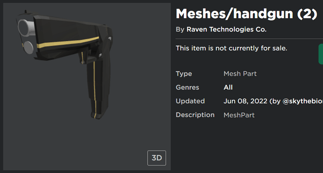Click the yellow stripe on gun slide

point(68,43)
